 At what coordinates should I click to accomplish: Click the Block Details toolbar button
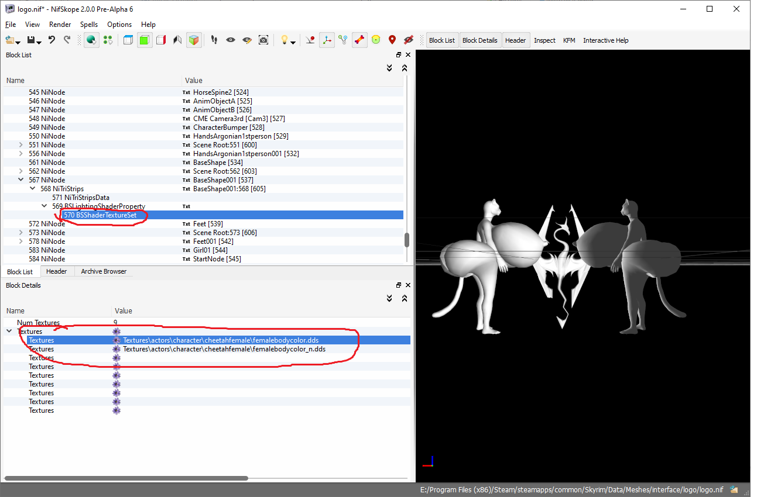pos(480,40)
